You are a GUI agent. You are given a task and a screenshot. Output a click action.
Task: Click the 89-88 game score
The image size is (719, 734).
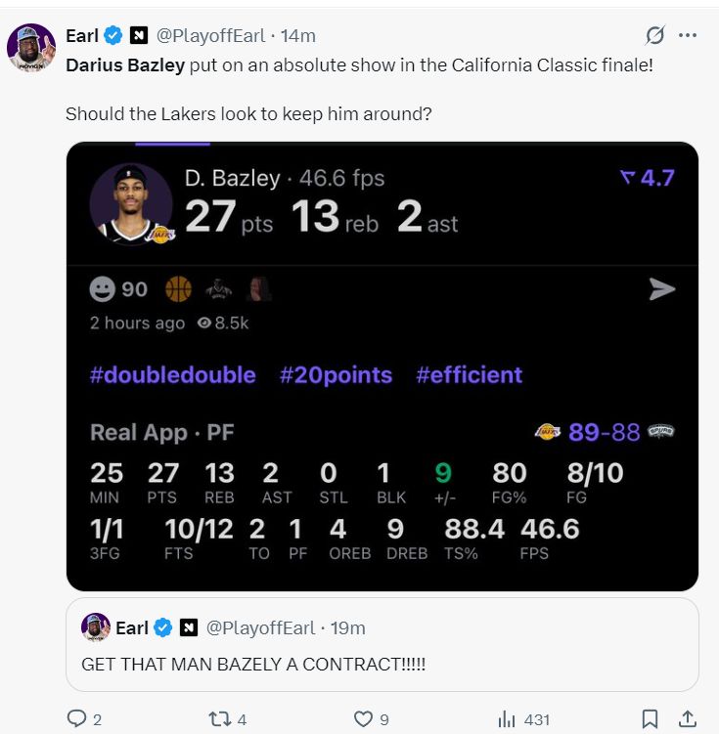pyautogui.click(x=604, y=432)
